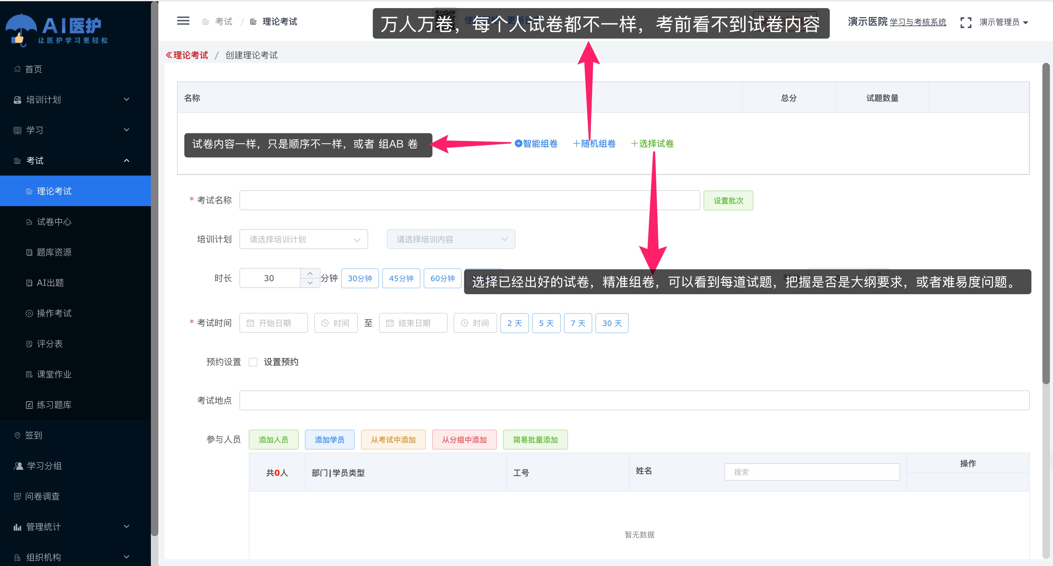Viewport: 1053px width, 566px height.
Task: Open 请选择培训计划 dropdown
Action: click(303, 239)
